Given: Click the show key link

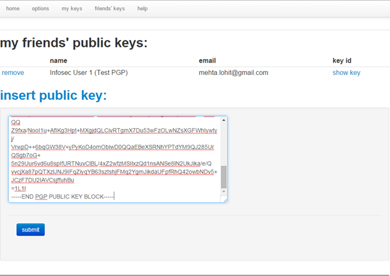Looking at the screenshot, I should pos(346,72).
